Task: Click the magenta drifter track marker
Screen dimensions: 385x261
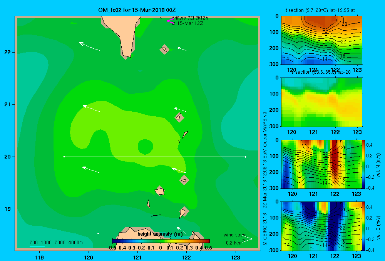Action: 170,21
